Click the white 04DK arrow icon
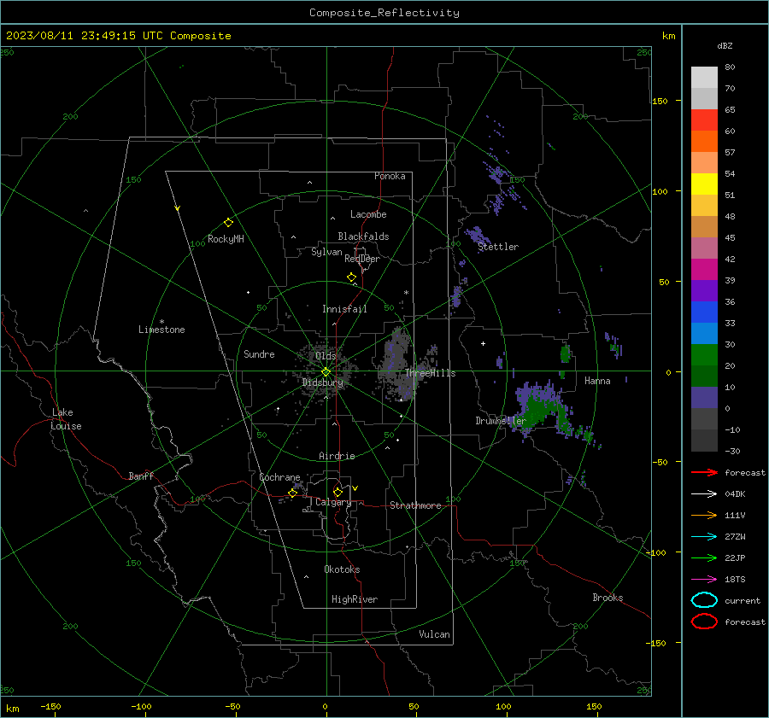Viewport: 769px width, 718px height. 704,494
